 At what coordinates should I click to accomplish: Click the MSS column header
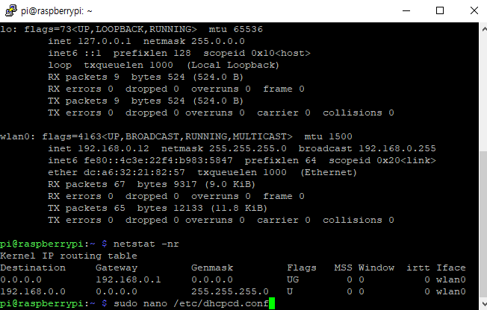(343, 268)
